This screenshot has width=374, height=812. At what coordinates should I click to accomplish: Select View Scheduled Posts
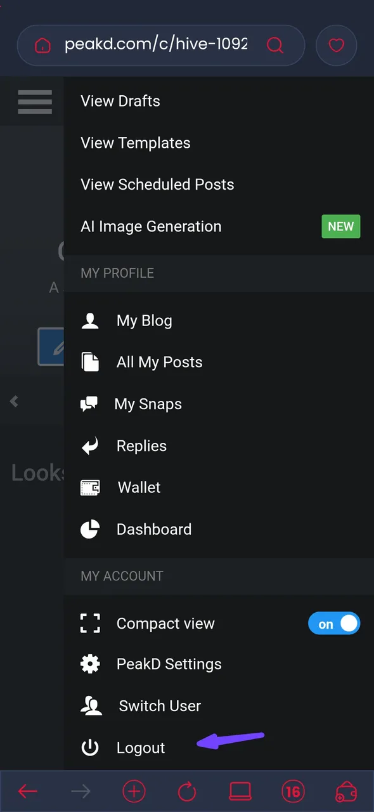tap(157, 185)
